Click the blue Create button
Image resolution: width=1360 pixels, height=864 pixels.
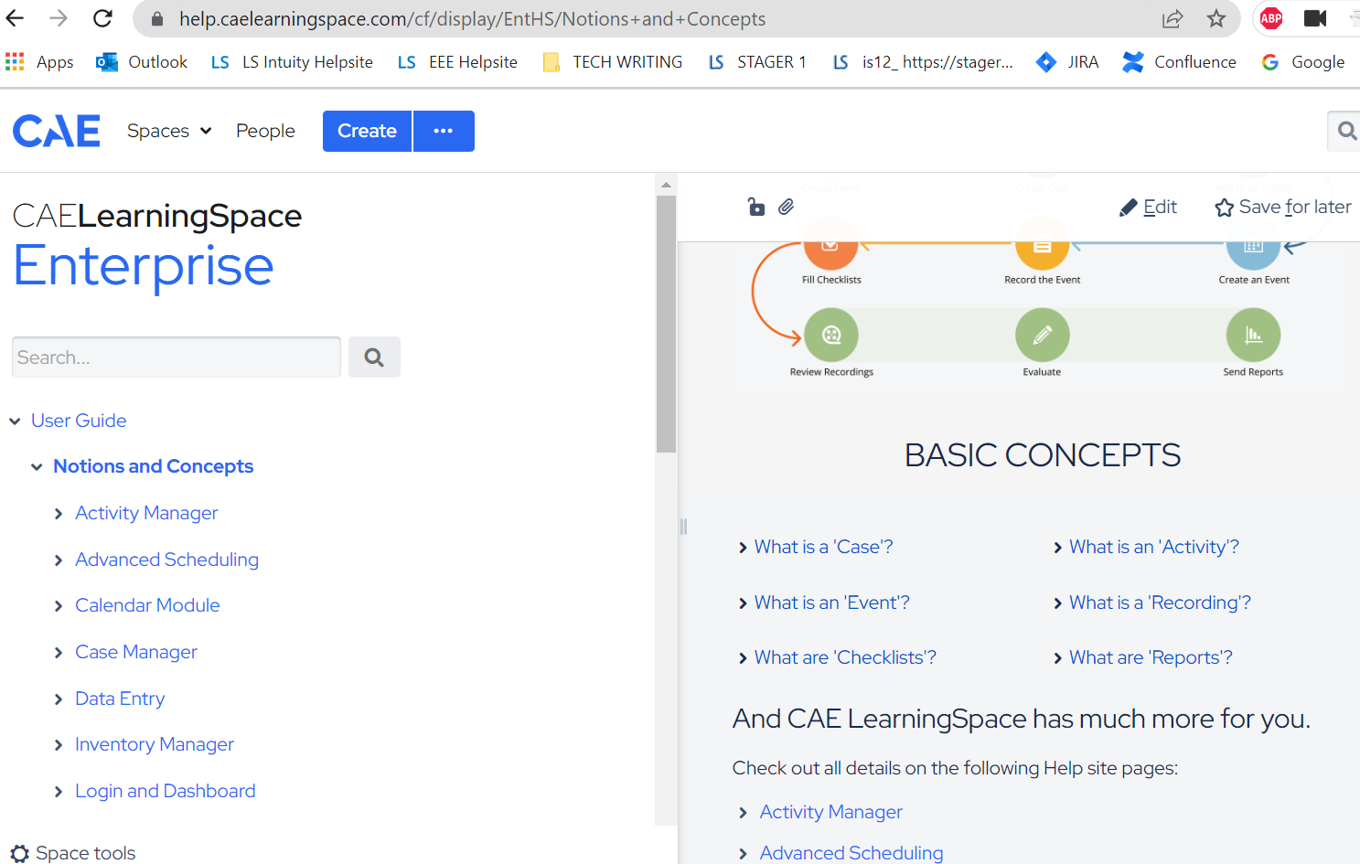pyautogui.click(x=367, y=131)
